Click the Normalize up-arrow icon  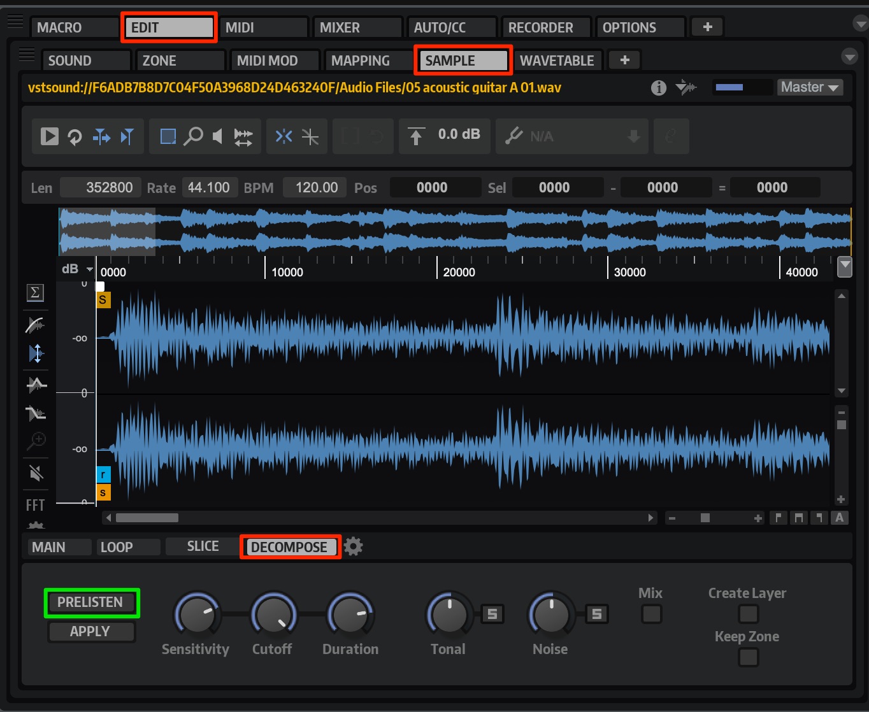point(416,136)
